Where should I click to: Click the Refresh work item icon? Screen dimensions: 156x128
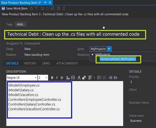pos(31,9)
